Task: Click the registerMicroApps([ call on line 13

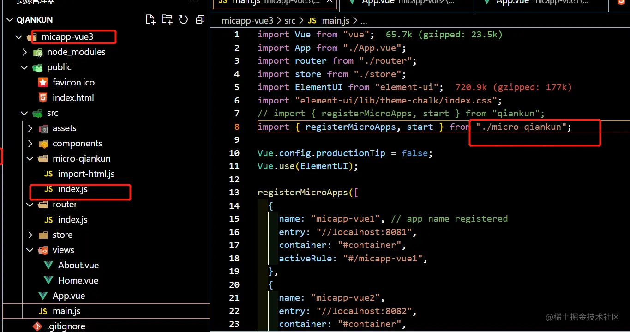Action: pyautogui.click(x=308, y=193)
